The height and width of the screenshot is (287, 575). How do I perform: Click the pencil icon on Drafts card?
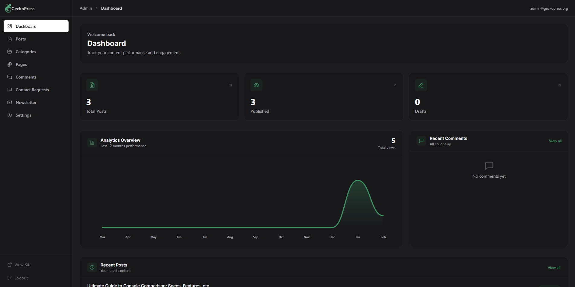pos(421,85)
